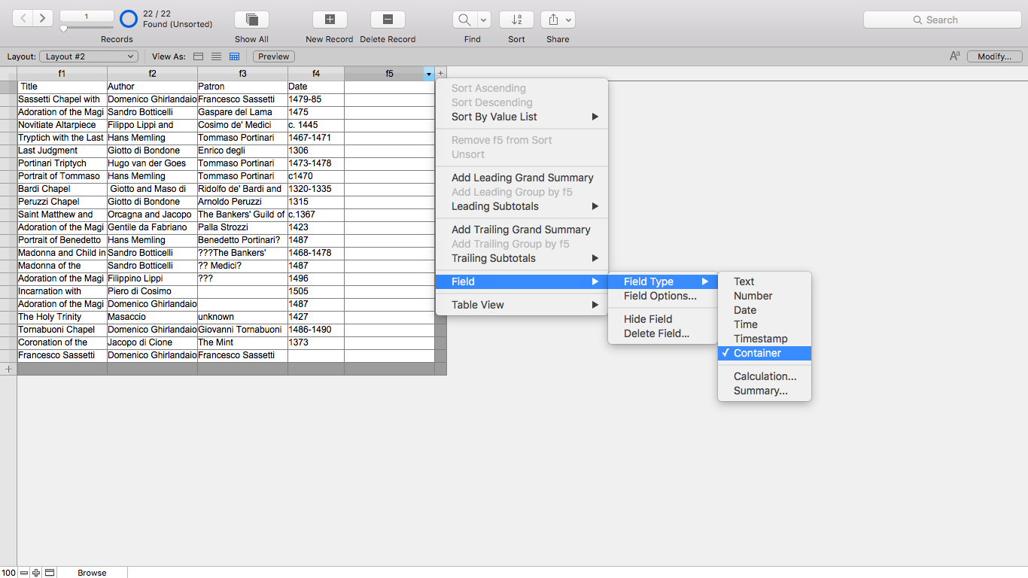The width and height of the screenshot is (1028, 578).
Task: Click the found set pie chart icon
Action: coord(129,19)
